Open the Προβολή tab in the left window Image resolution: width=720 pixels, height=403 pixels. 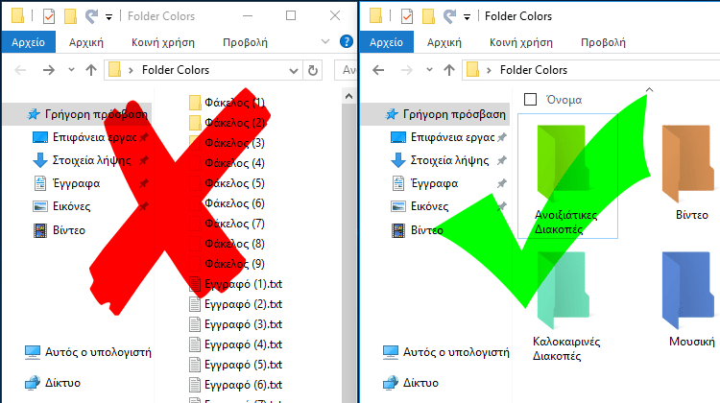(x=245, y=42)
